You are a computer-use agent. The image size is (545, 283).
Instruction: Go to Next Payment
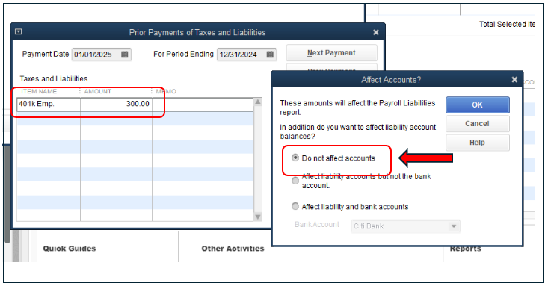coord(332,53)
